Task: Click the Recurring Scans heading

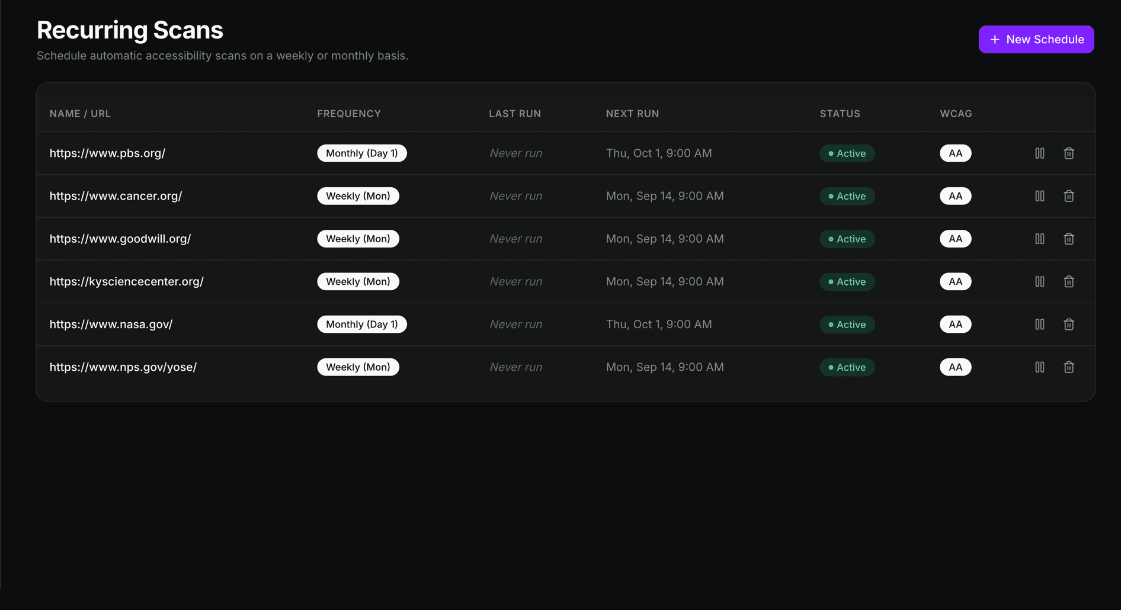Action: click(x=130, y=30)
